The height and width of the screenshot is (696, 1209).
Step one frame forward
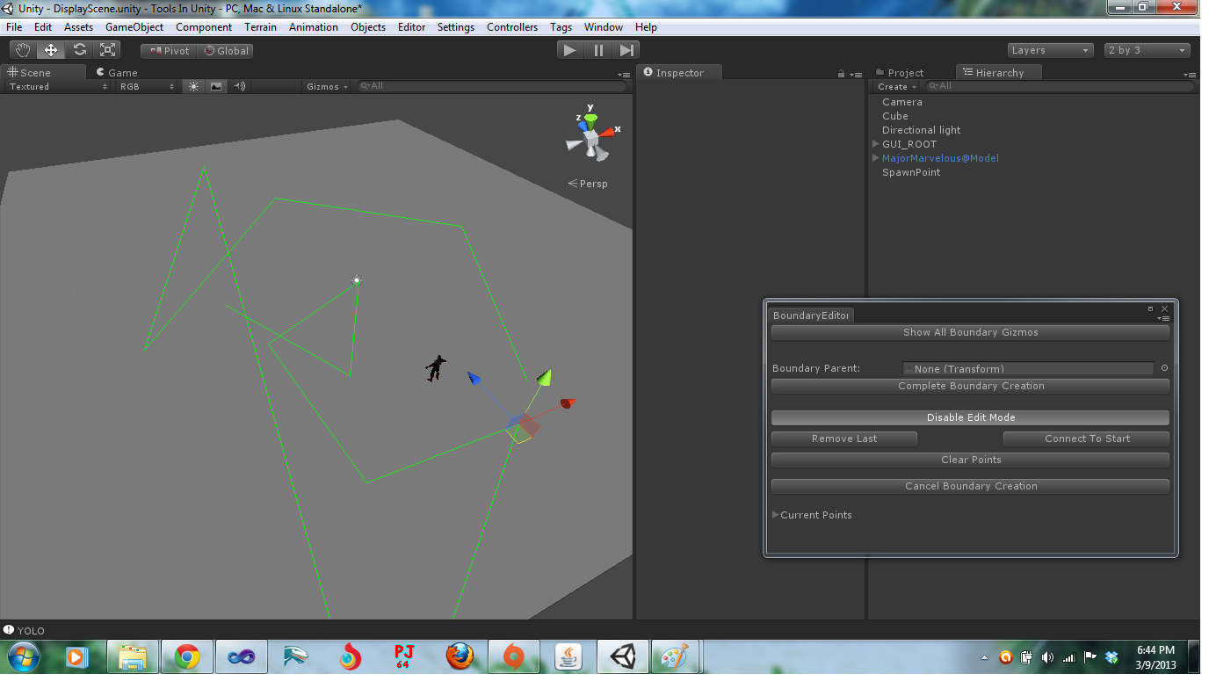point(626,50)
